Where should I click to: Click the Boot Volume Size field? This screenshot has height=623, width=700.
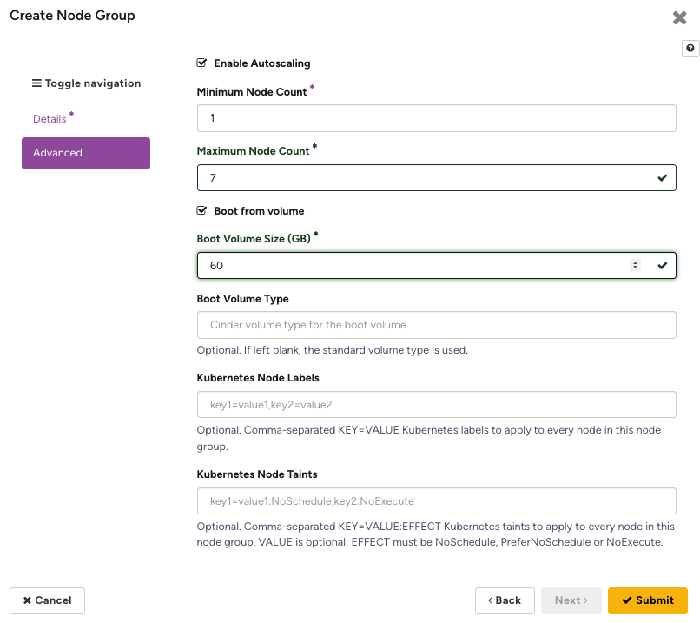(436, 266)
